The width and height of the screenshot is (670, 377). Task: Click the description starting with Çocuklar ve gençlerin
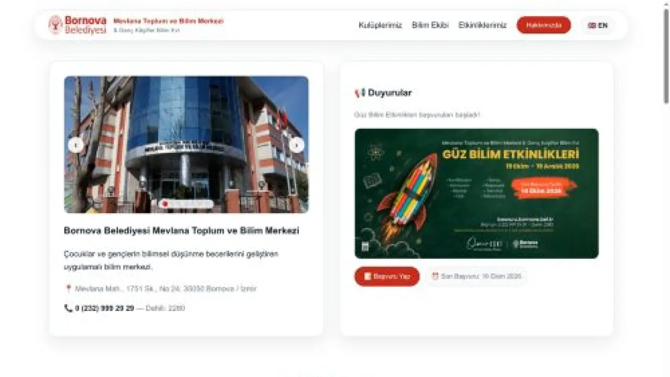coord(171,260)
